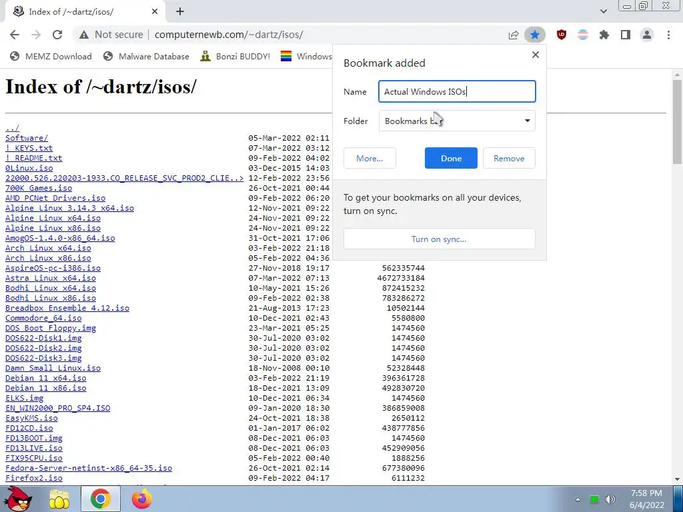The height and width of the screenshot is (512, 683).
Task: Open the Software/ folder link
Action: tap(27, 138)
